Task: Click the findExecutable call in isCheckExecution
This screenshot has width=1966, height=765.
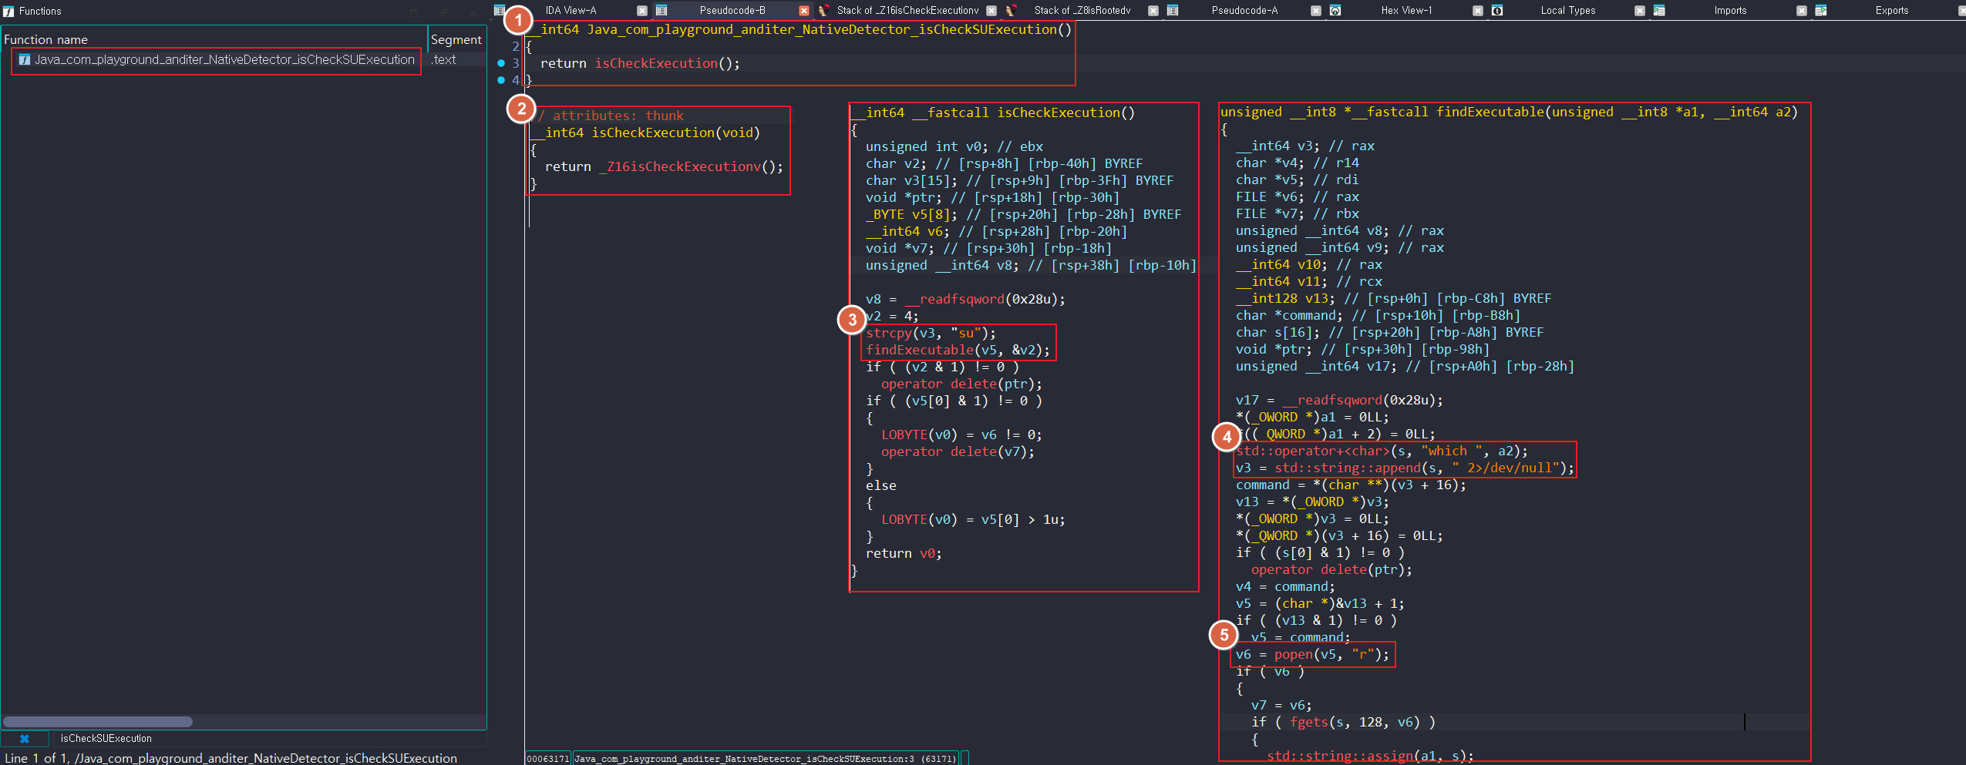Action: click(919, 350)
